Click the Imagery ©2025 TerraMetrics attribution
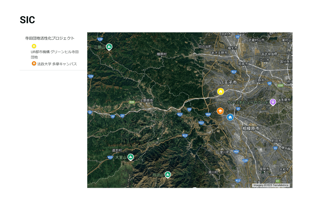Viewport: 312px width, 220px height. pos(271,185)
